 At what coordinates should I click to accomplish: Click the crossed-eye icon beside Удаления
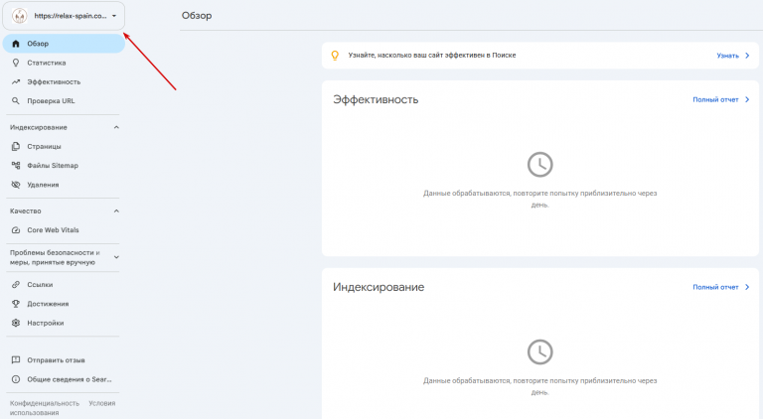tap(16, 185)
